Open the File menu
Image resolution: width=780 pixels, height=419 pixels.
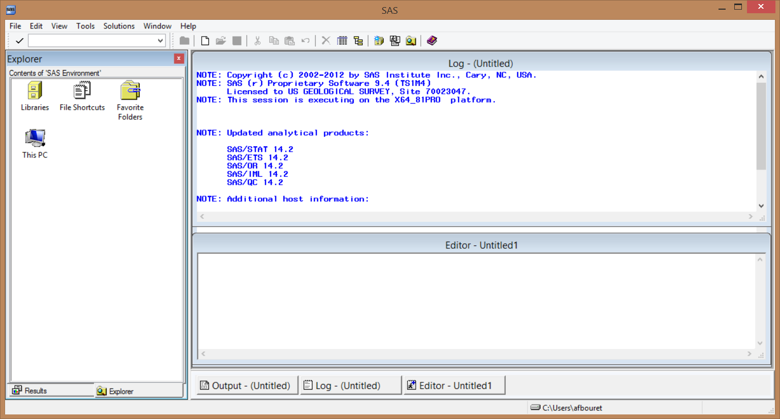[15, 26]
